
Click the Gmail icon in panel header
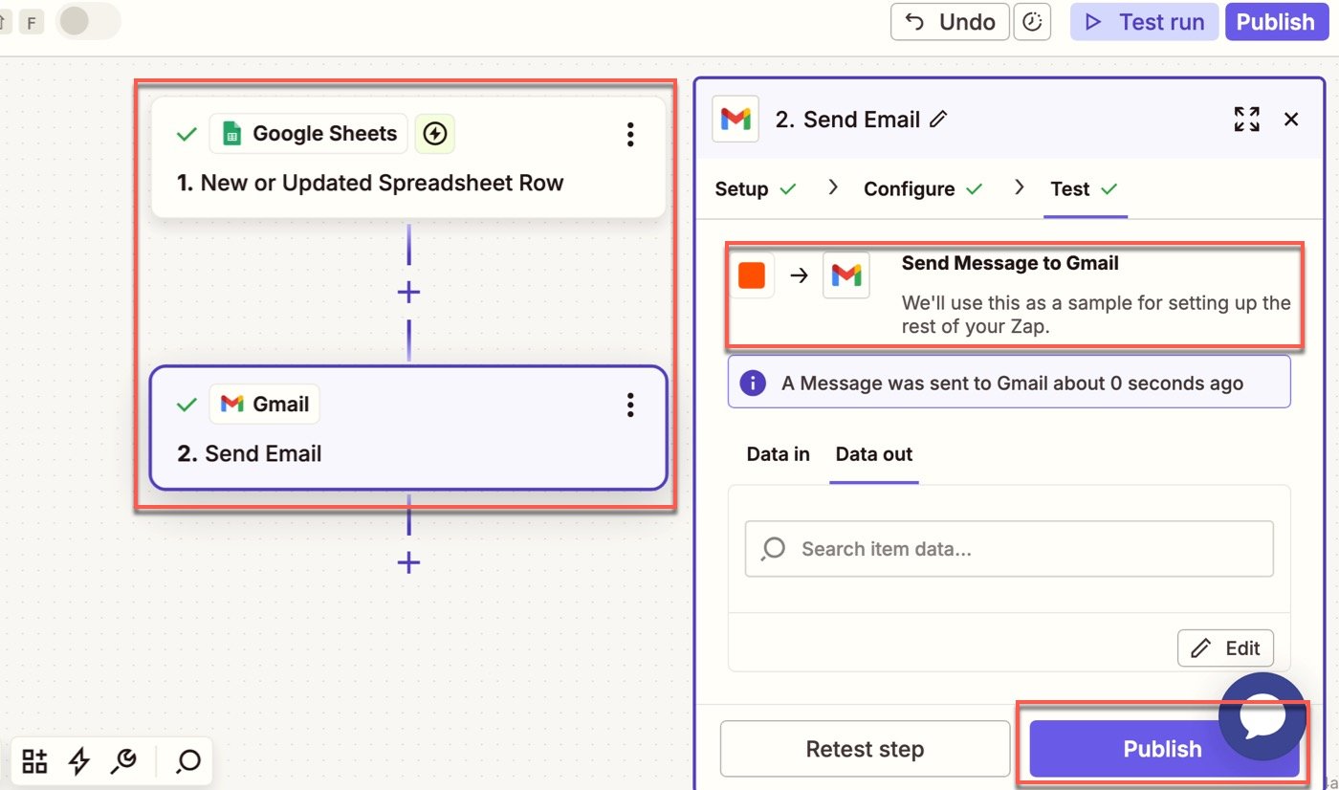tap(735, 119)
